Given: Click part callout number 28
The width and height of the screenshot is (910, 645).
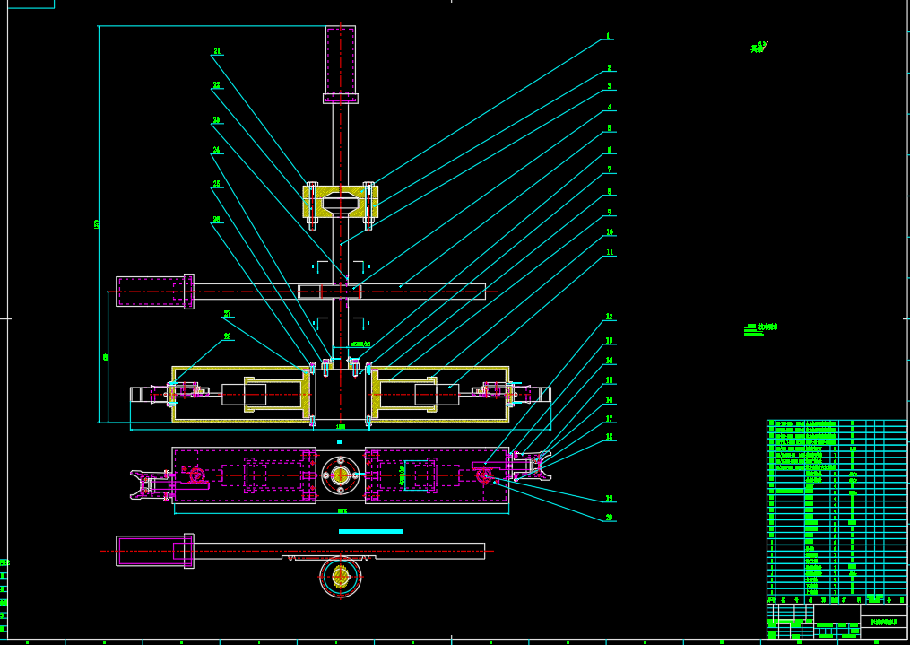Looking at the screenshot, I should coord(228,336).
